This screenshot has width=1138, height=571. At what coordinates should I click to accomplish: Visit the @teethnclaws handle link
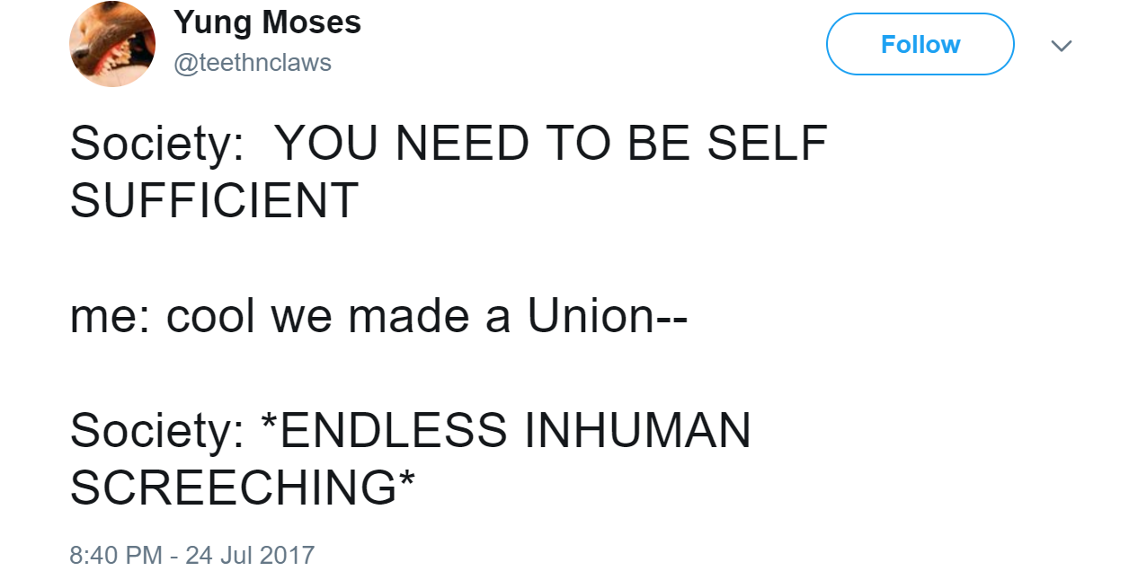tap(253, 63)
